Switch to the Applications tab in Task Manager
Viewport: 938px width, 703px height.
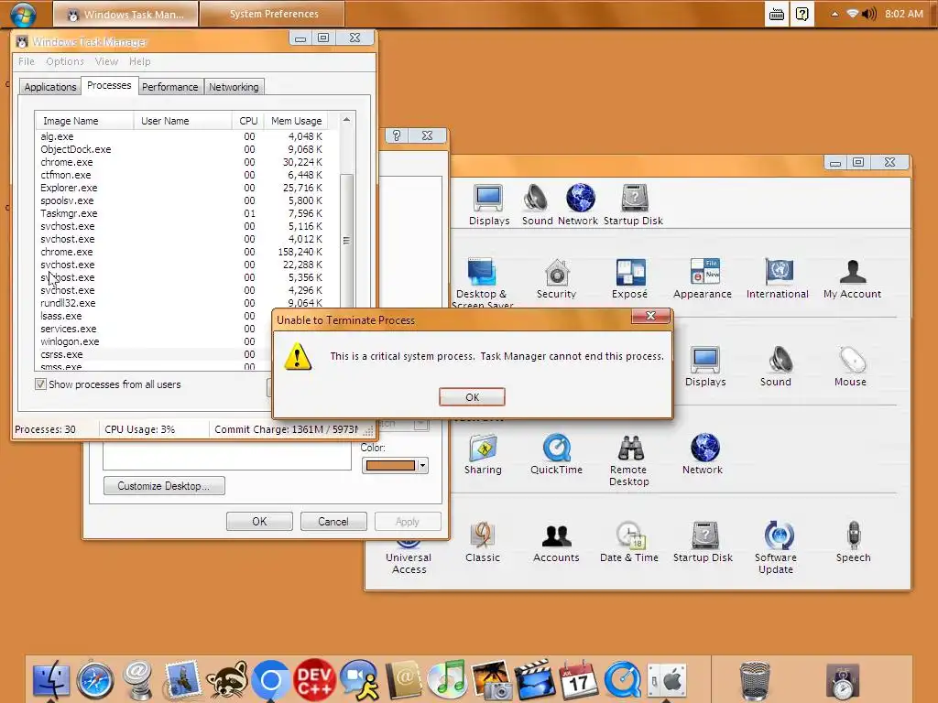point(50,87)
